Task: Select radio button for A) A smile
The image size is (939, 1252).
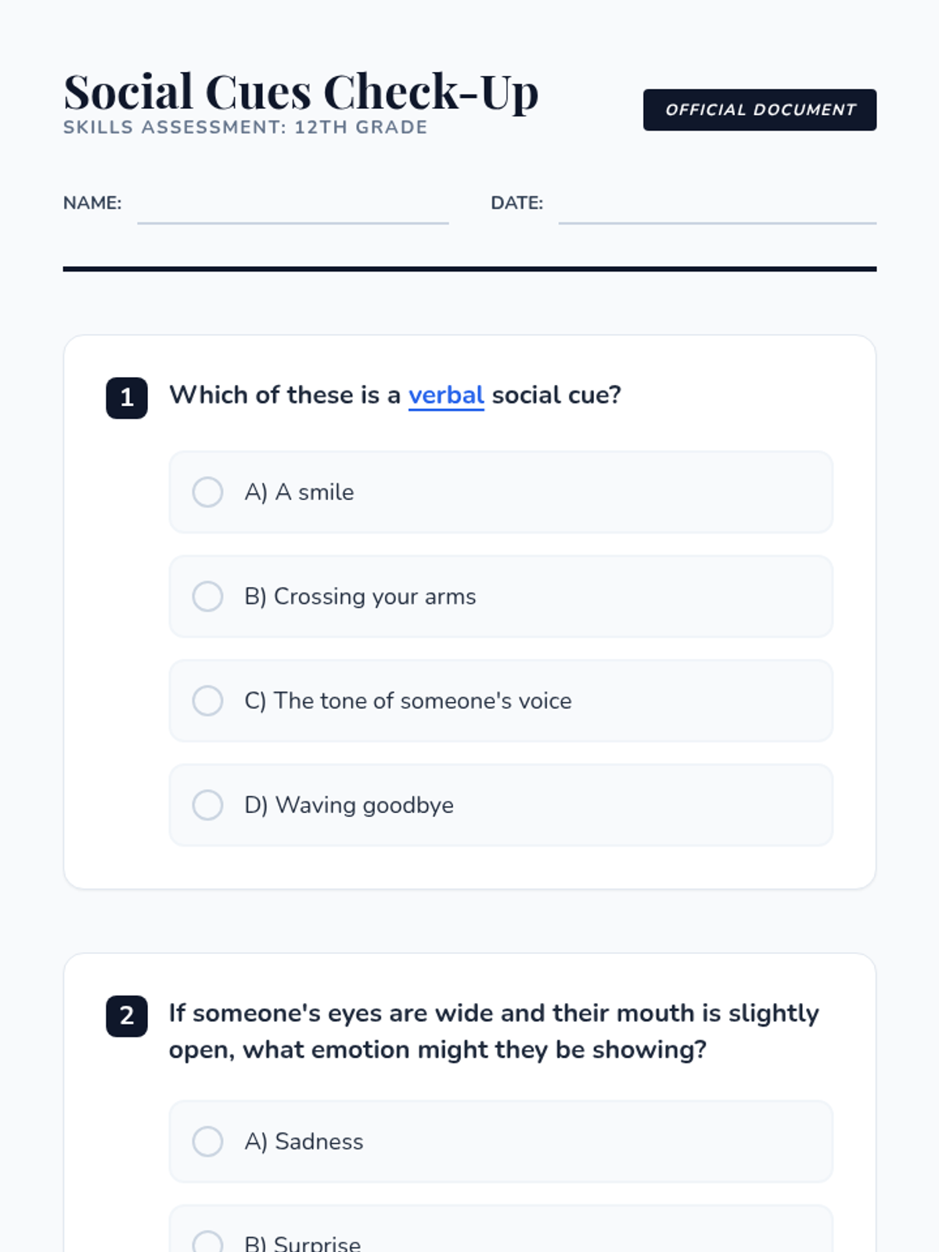Action: (207, 492)
